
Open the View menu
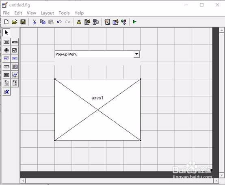31,13
